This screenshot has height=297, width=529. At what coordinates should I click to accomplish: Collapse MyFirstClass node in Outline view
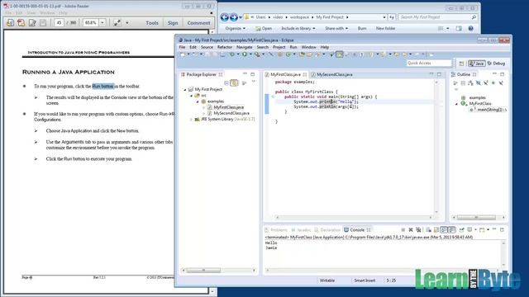pyautogui.click(x=457, y=104)
